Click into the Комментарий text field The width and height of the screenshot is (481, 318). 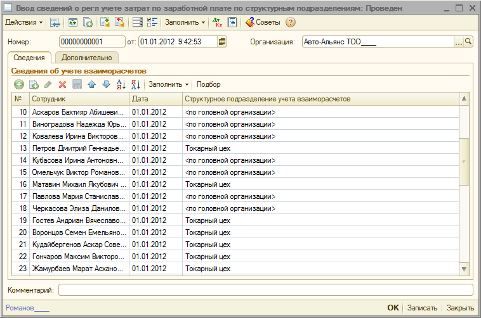pos(265,289)
